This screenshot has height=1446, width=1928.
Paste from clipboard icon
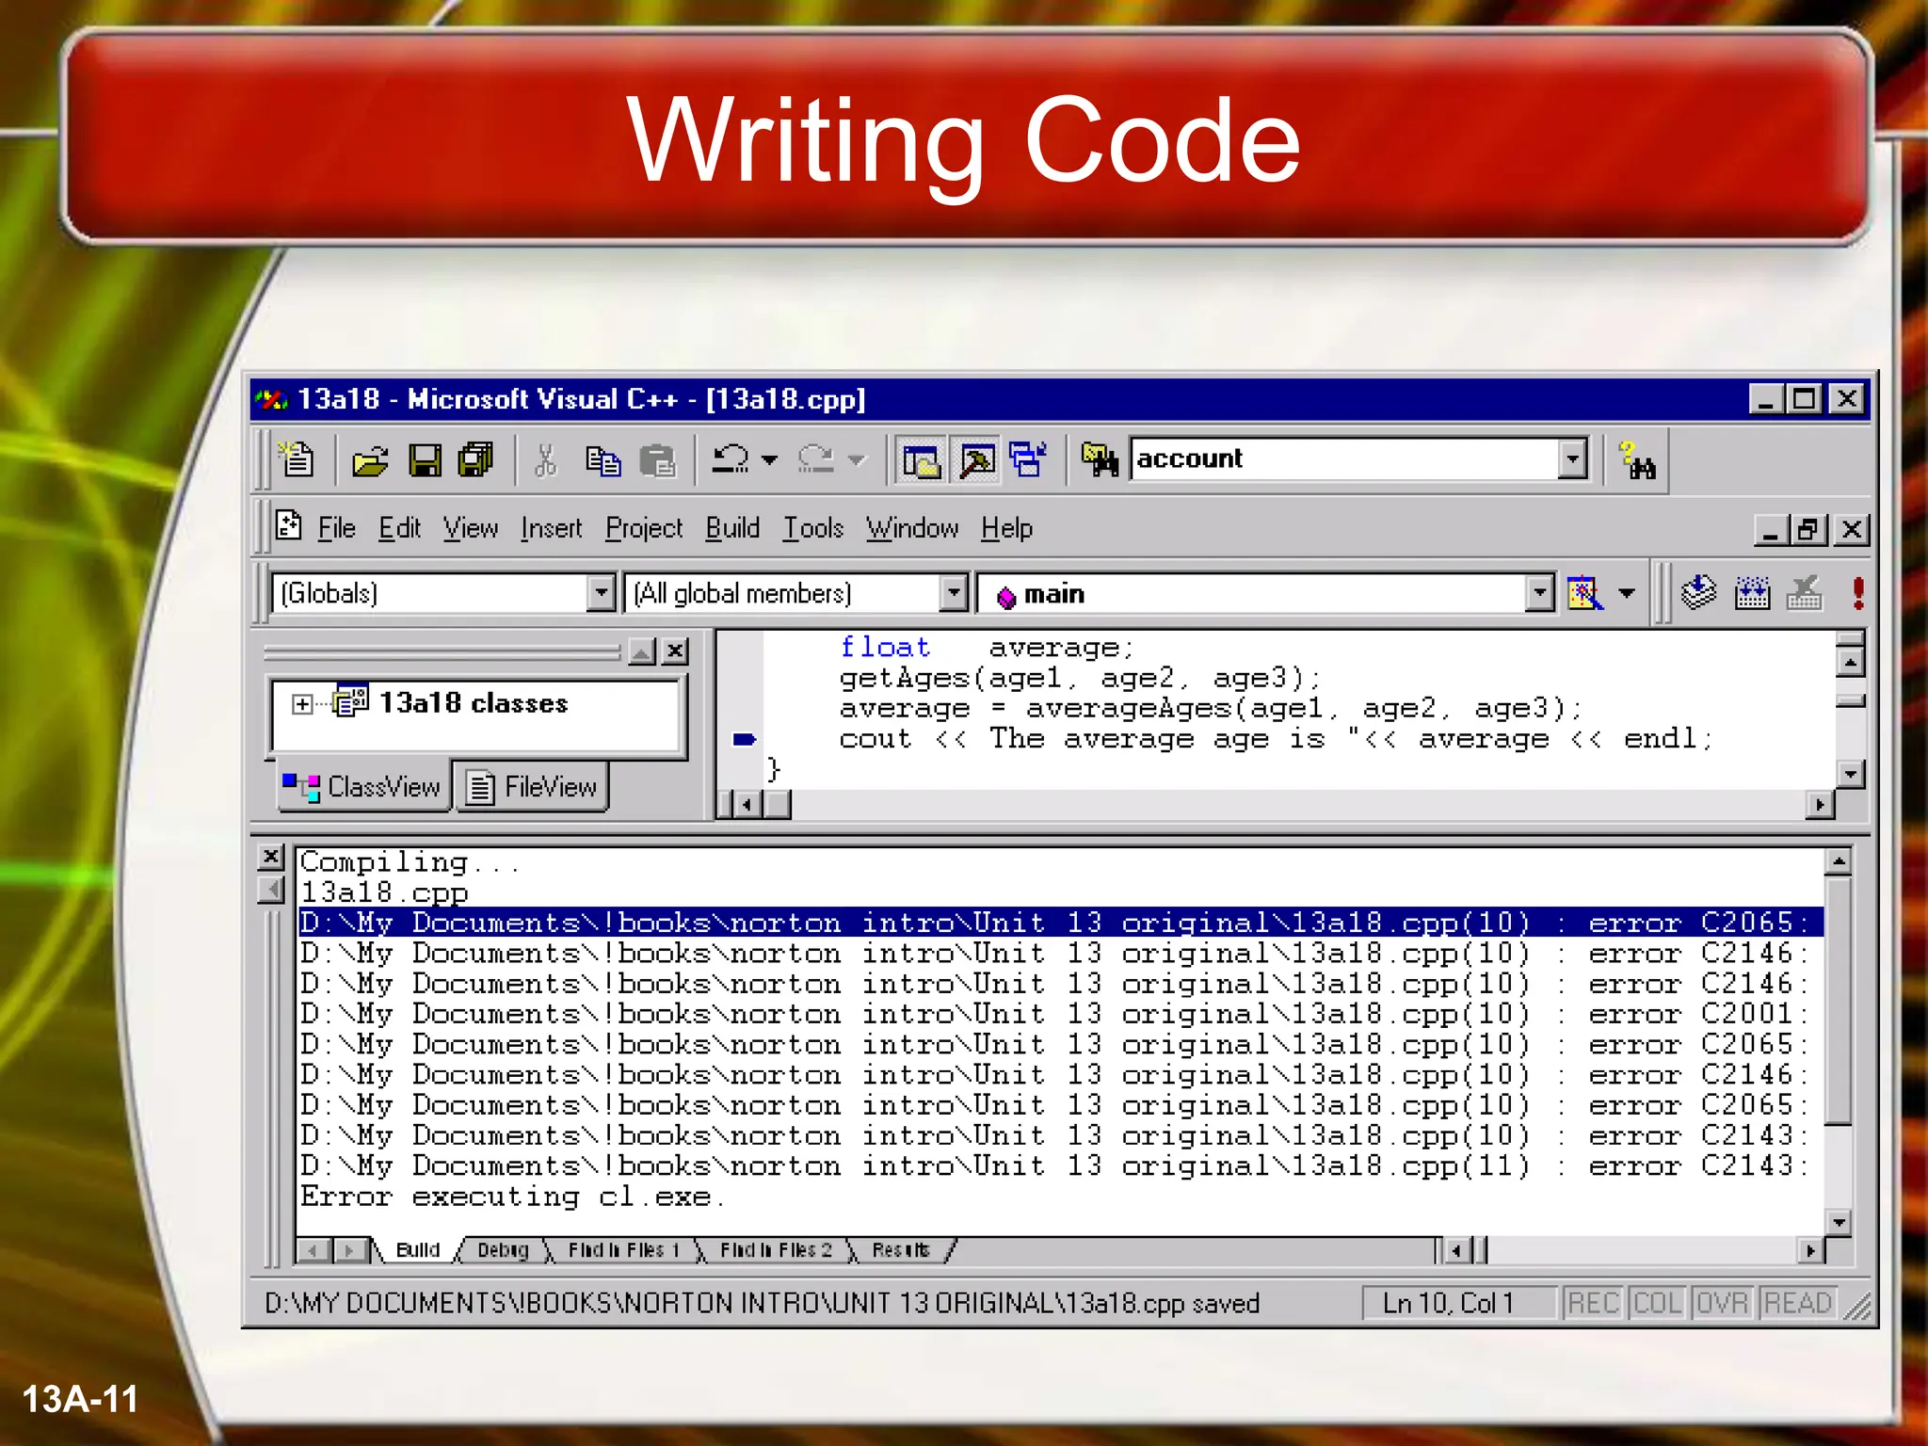(x=658, y=461)
